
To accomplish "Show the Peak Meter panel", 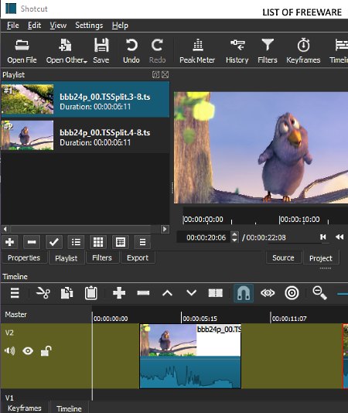I will click(x=197, y=51).
